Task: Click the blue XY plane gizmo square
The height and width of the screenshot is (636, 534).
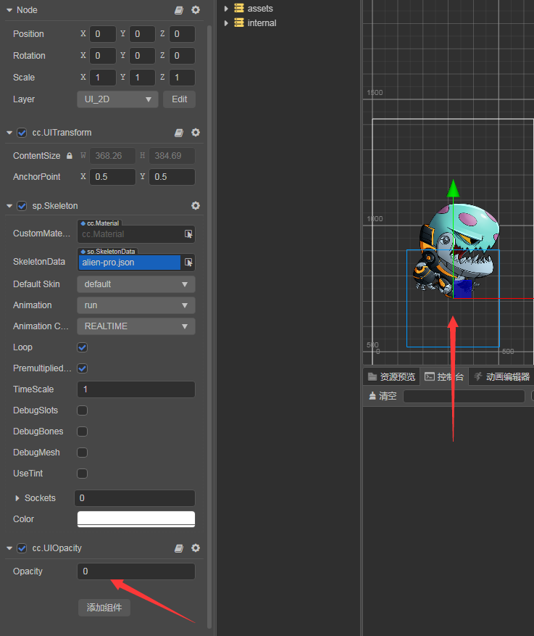Action: tap(462, 289)
